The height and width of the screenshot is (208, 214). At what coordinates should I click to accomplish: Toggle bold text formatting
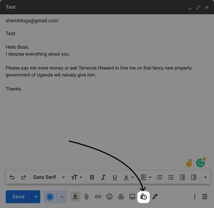pyautogui.click(x=92, y=177)
